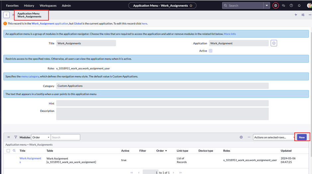
Task: Expand the Order search field dropdown
Action: click(x=41, y=137)
